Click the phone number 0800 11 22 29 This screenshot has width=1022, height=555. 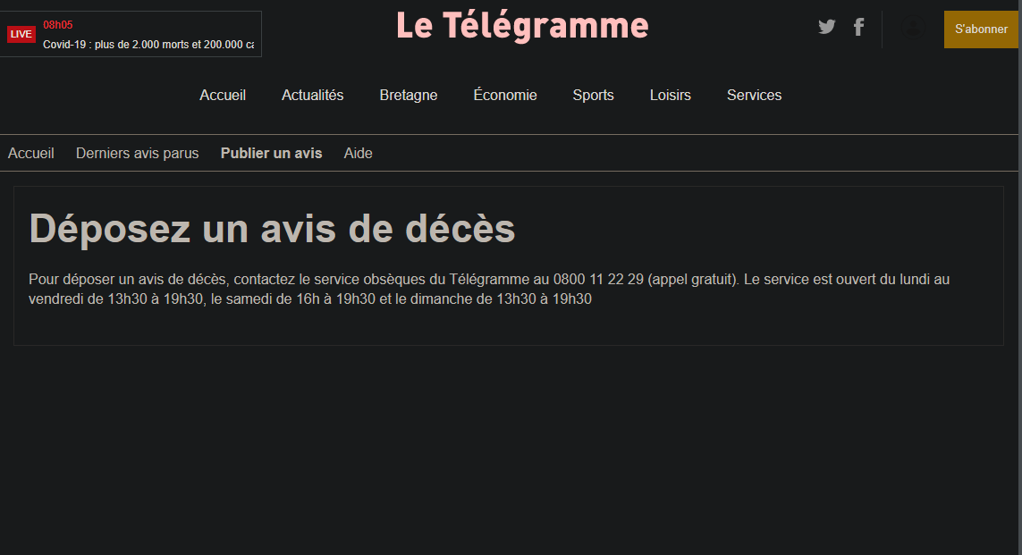(x=598, y=280)
